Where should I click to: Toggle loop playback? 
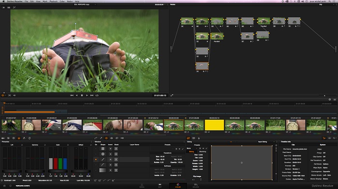[x=97, y=95]
